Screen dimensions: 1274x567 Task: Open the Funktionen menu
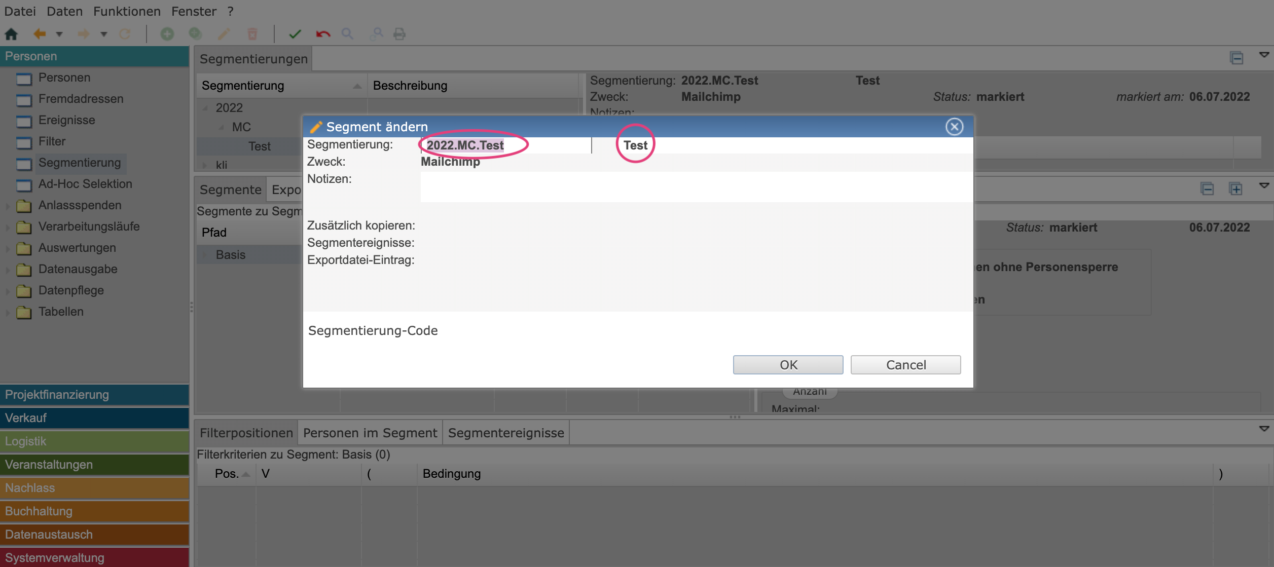[x=127, y=11]
